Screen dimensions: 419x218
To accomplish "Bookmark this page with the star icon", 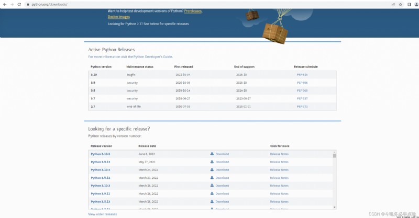I will [x=401, y=5].
